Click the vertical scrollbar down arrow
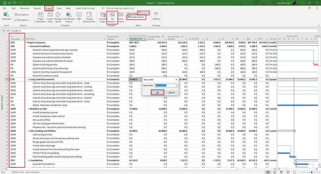321x174 pixels. click(x=320, y=165)
